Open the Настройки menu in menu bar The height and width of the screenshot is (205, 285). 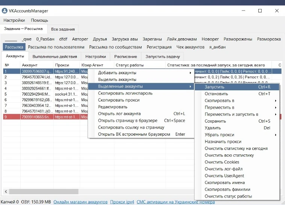point(14,20)
